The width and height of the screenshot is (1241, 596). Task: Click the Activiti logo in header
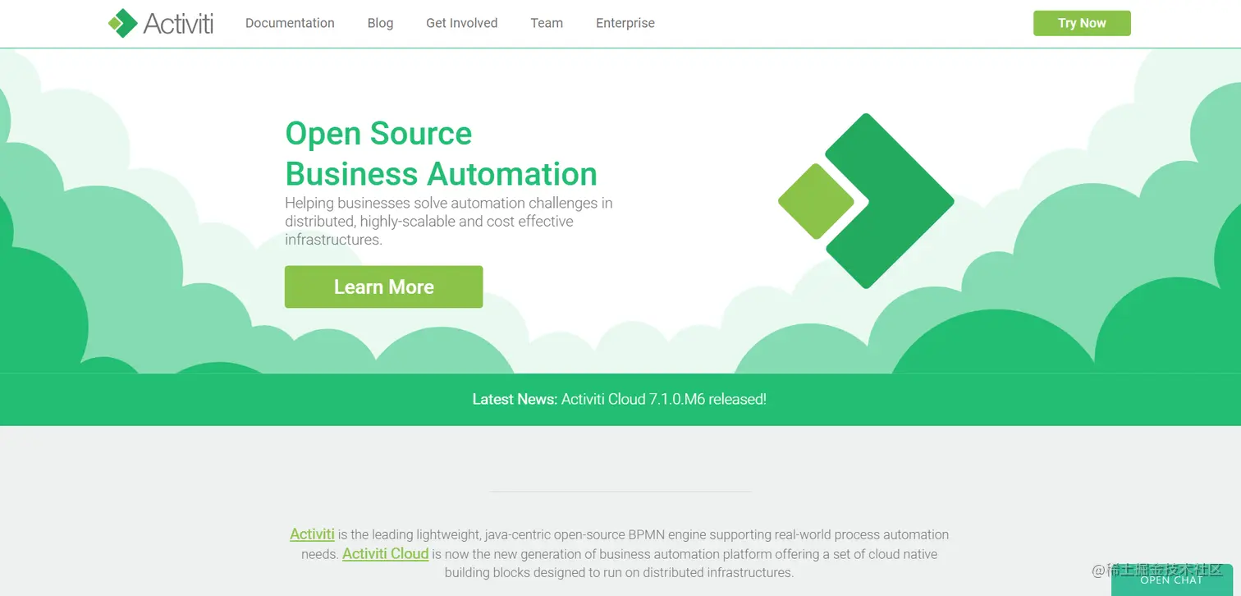point(161,23)
